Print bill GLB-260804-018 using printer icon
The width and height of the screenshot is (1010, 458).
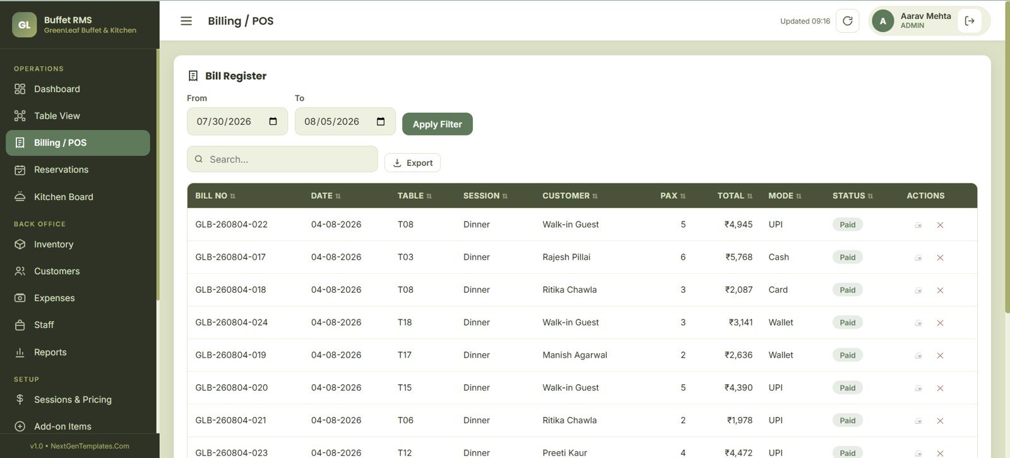(918, 290)
